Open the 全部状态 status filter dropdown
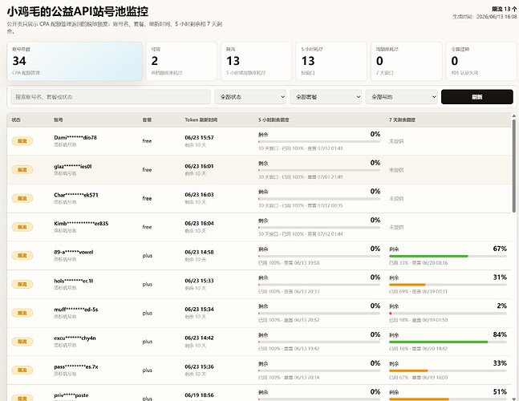The height and width of the screenshot is (401, 519). pos(250,97)
